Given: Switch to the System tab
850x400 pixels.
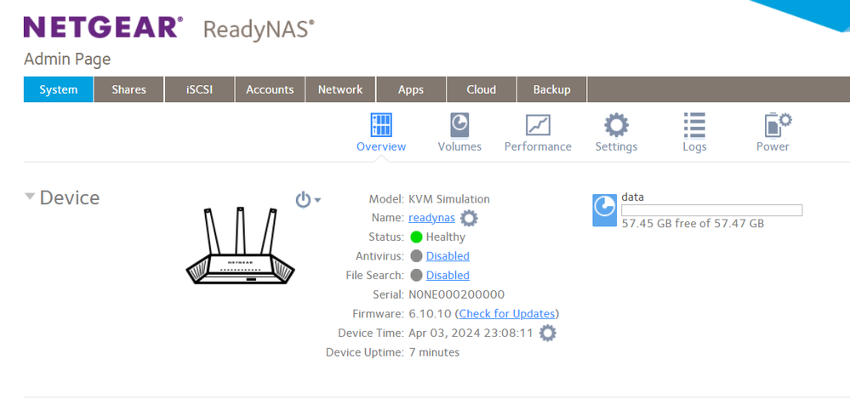Looking at the screenshot, I should pos(59,89).
